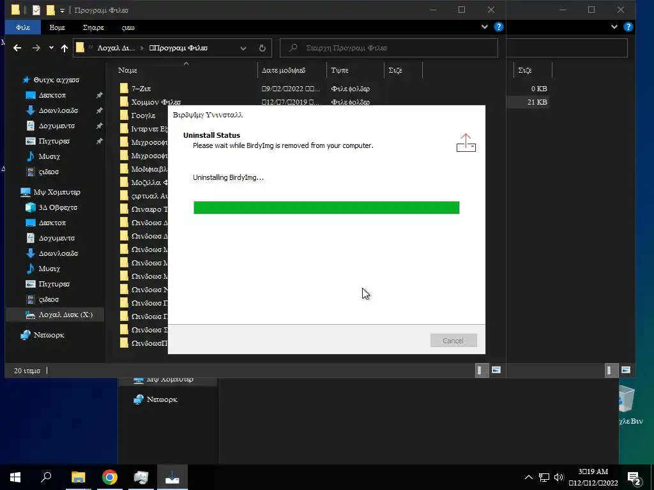Open the Σηαρε ribbon tab
Screen dimensions: 654x490
[93, 27]
